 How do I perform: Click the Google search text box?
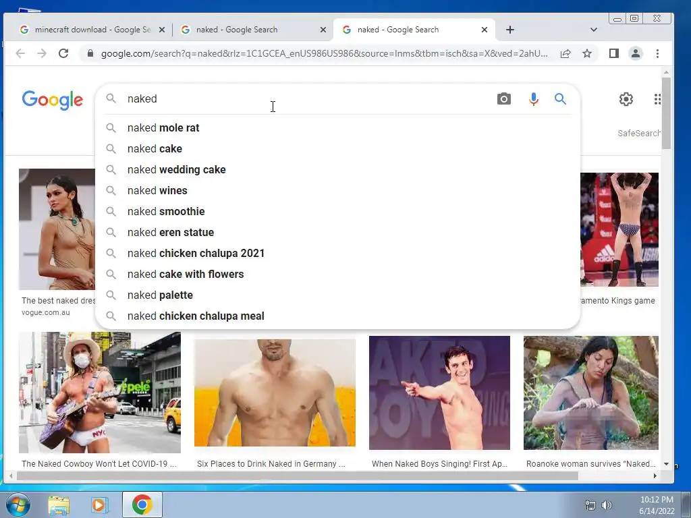[308, 98]
